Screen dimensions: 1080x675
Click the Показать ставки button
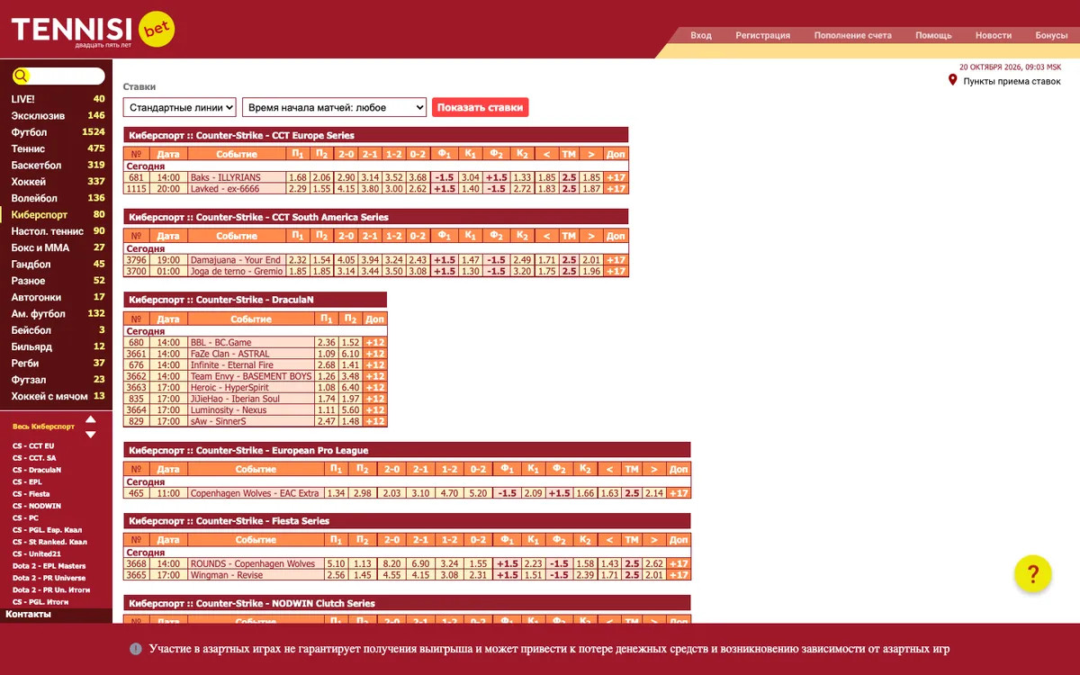point(481,107)
